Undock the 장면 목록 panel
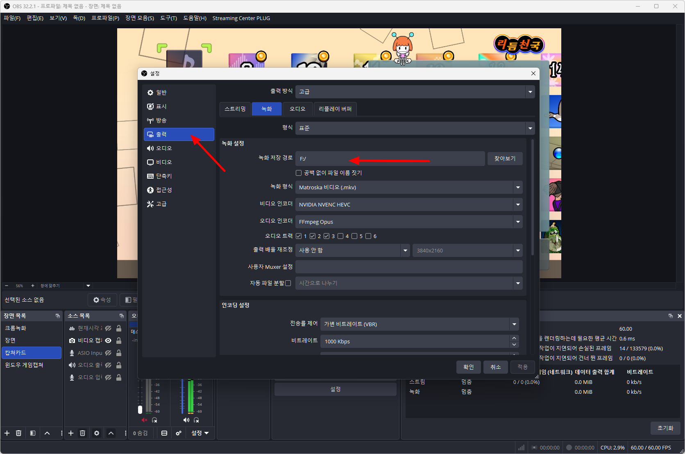 click(58, 316)
